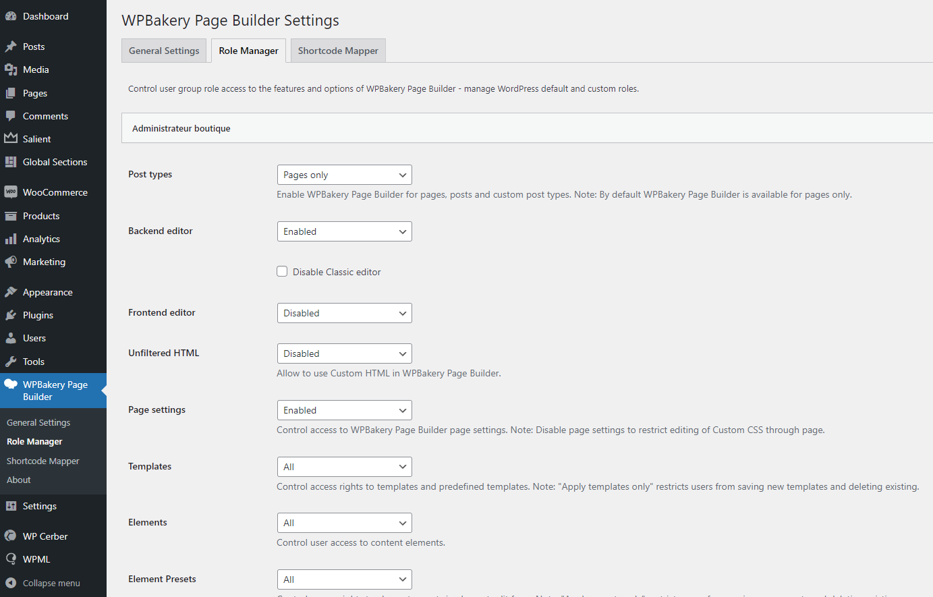Open the Page settings dropdown

click(x=344, y=410)
